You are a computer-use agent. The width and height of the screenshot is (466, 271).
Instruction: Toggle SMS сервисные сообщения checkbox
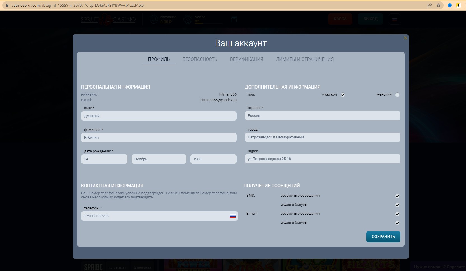397,196
